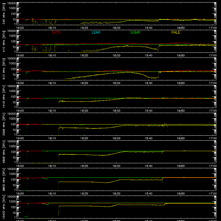
Task: Select the 15400 MHz [SFU] axis title
Action: tap(4, 207)
